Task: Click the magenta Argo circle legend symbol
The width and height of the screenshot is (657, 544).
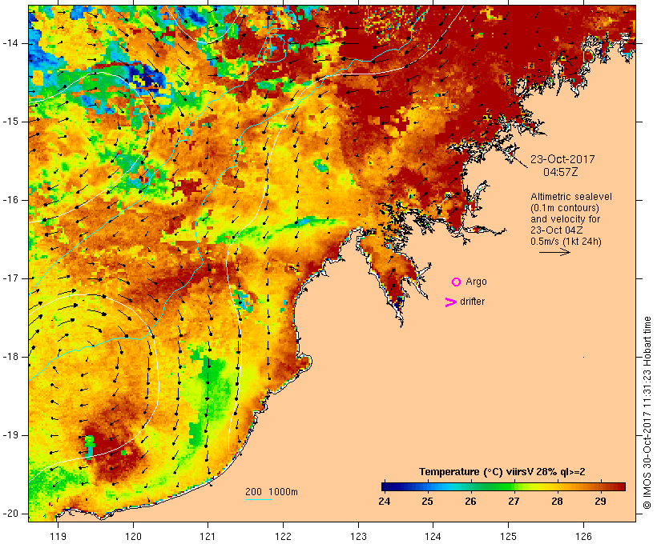Action: (x=457, y=282)
